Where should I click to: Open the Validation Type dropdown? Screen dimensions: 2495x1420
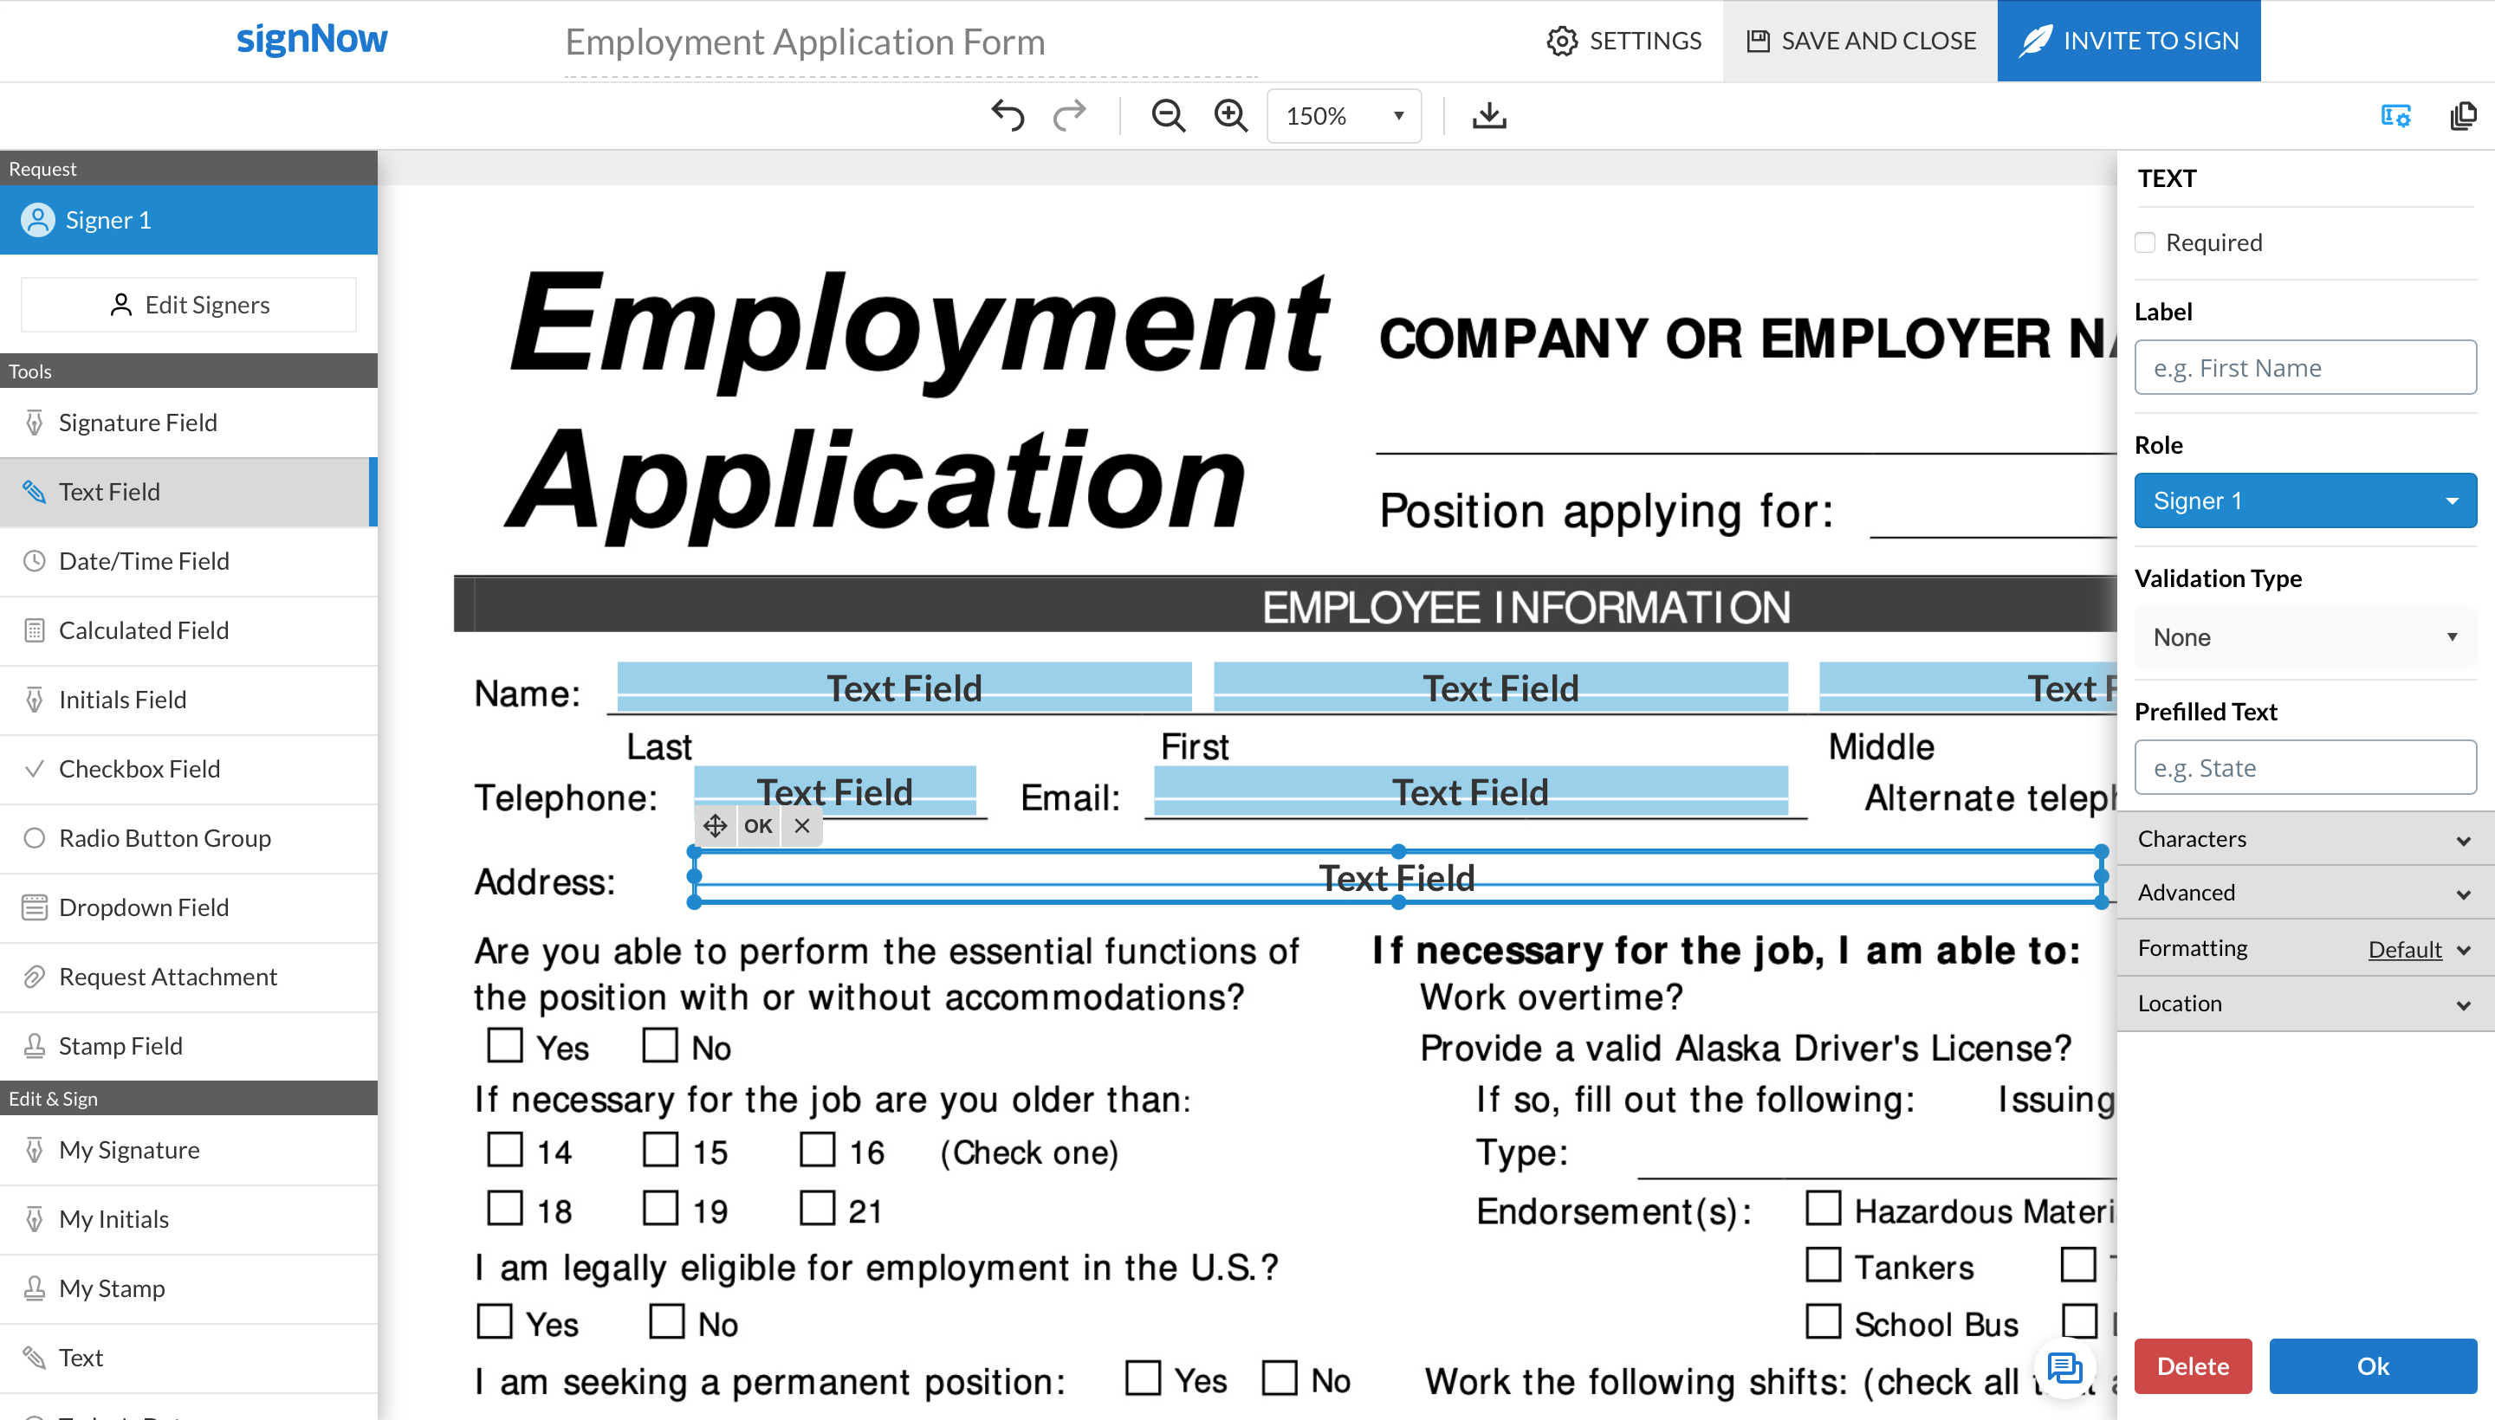pos(2304,637)
